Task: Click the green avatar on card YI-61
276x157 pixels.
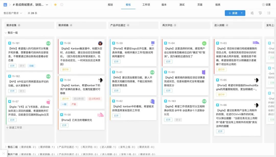Action: pyautogui.click(x=152, y=72)
